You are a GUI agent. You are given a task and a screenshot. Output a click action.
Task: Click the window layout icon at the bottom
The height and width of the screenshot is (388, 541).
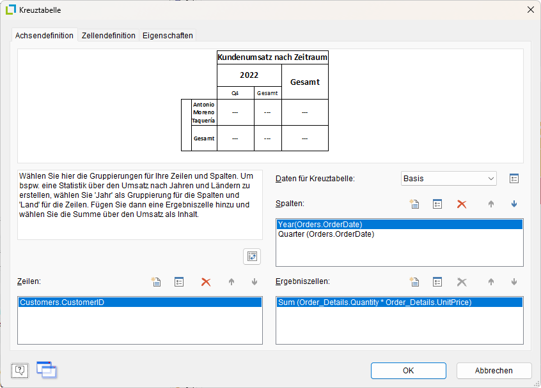(46, 369)
